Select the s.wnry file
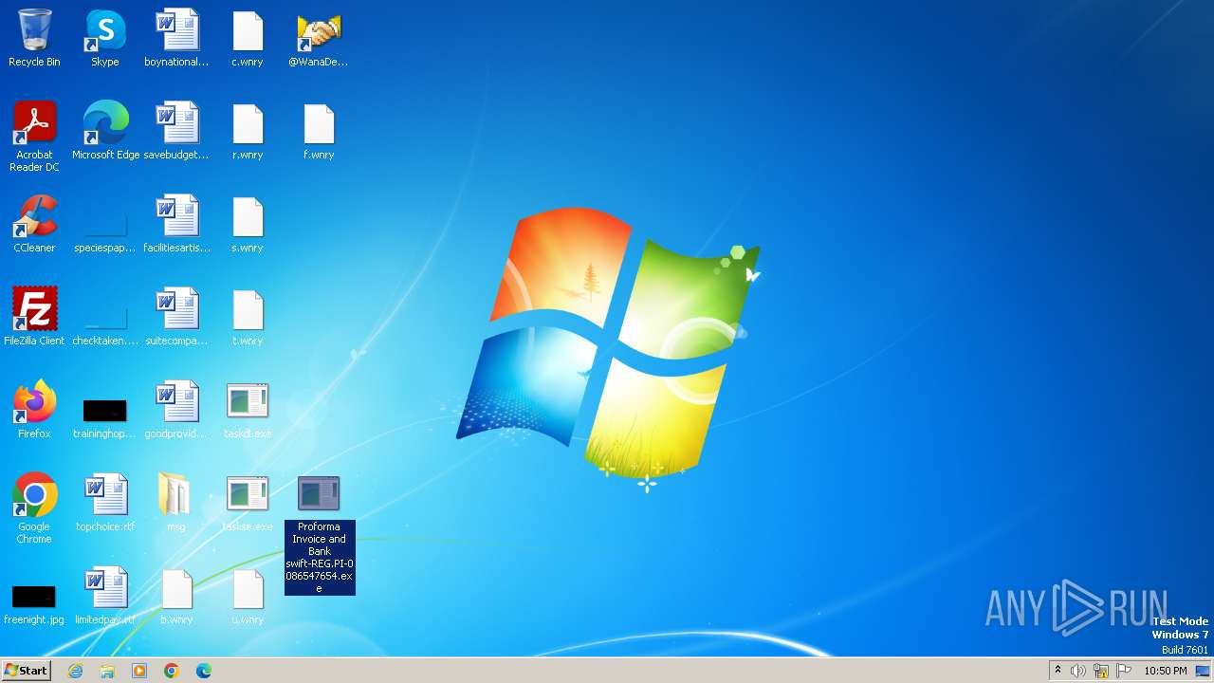The image size is (1214, 683). point(248,224)
